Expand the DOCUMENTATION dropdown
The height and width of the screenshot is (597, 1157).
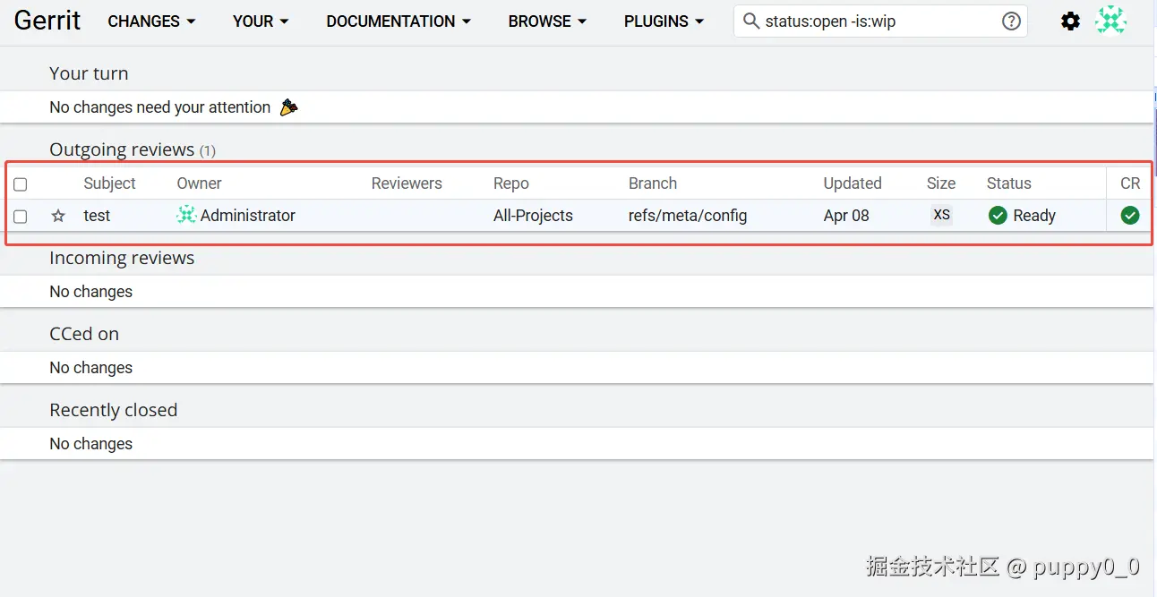point(399,21)
